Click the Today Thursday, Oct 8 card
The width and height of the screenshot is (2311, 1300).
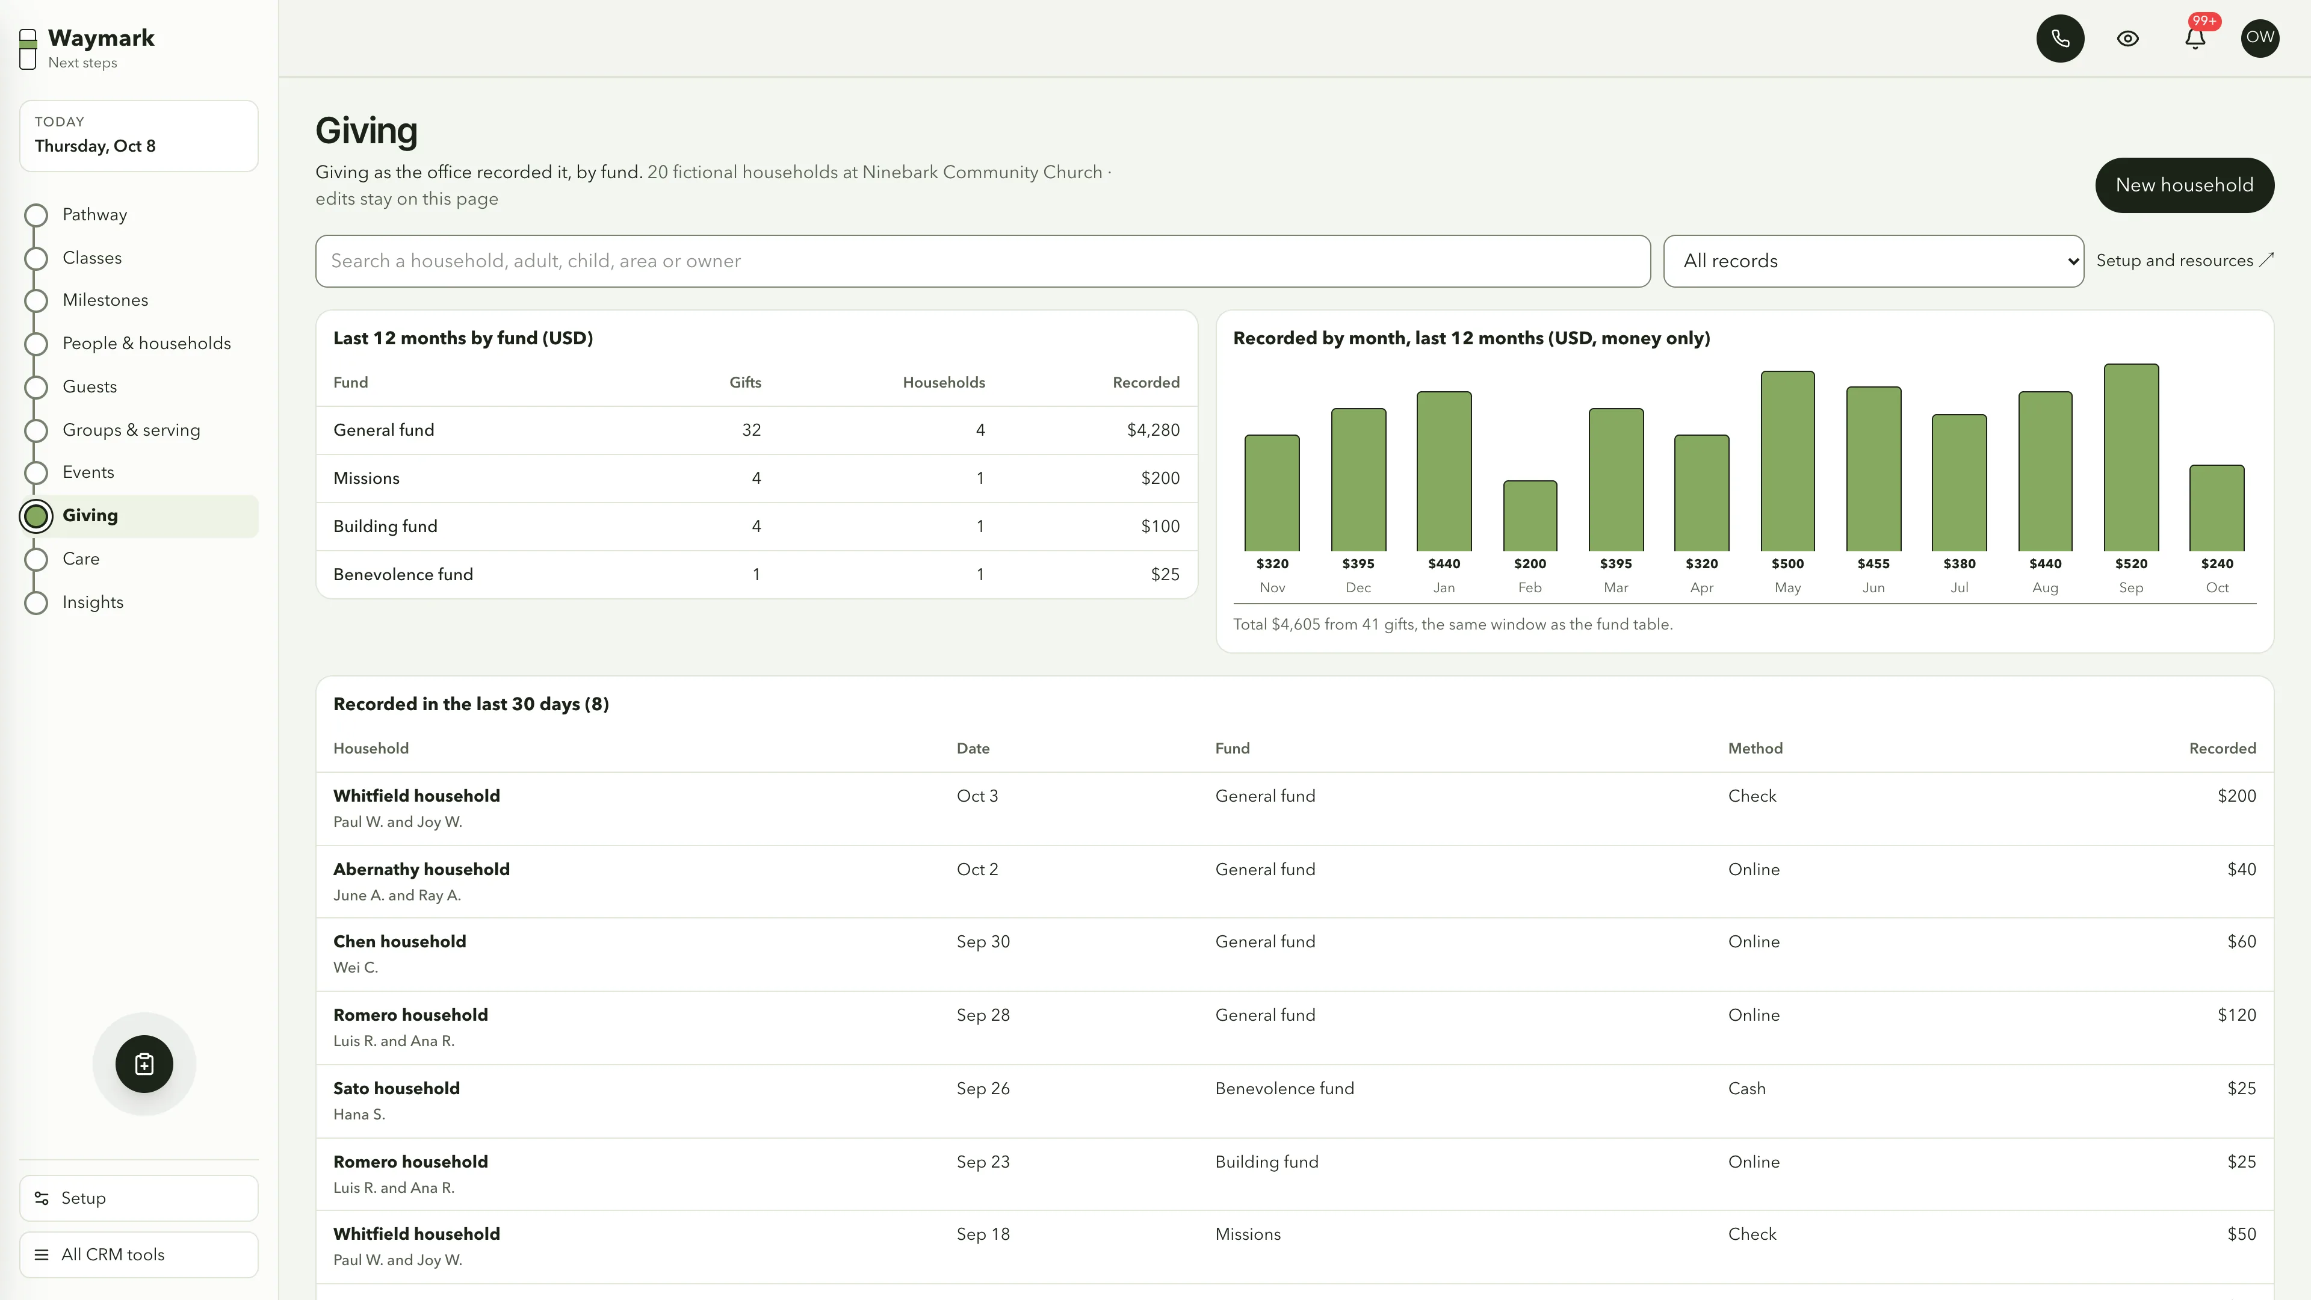tap(139, 135)
